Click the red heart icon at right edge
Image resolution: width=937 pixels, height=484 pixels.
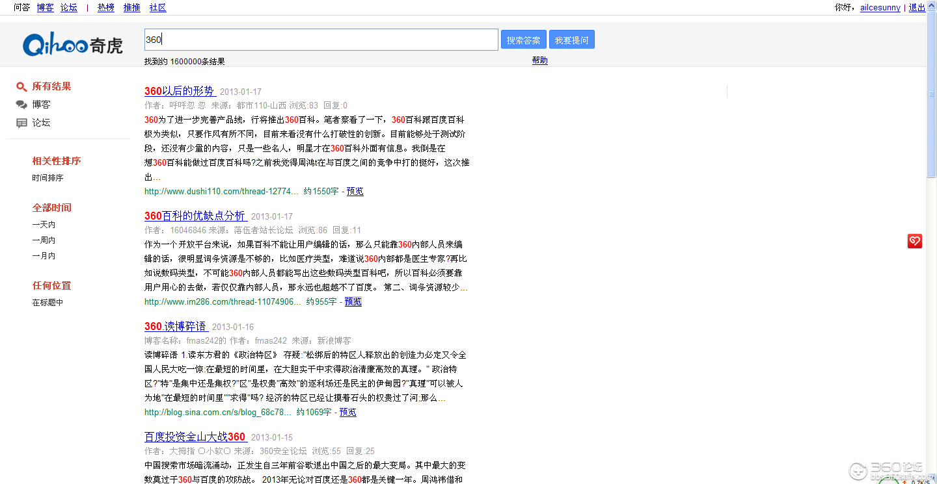(915, 241)
